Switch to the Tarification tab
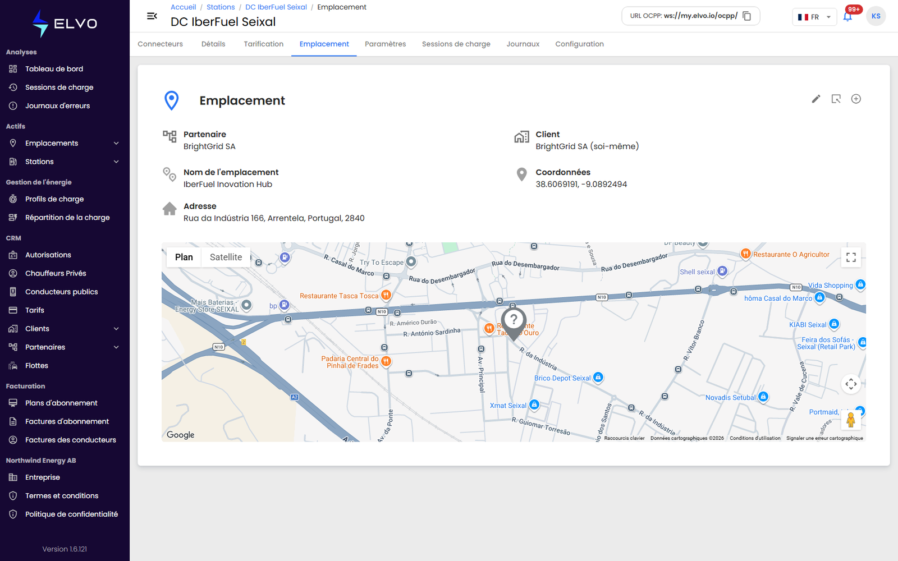The height and width of the screenshot is (561, 898). pyautogui.click(x=264, y=44)
